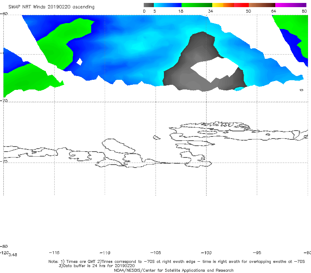Viewport: 311px width, 273px height.
Task: Click the longitude label "-110"
Action: pos(105,253)
